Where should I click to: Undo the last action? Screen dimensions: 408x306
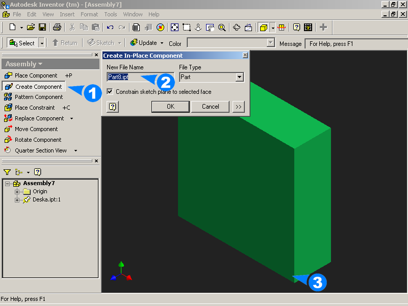click(110, 27)
